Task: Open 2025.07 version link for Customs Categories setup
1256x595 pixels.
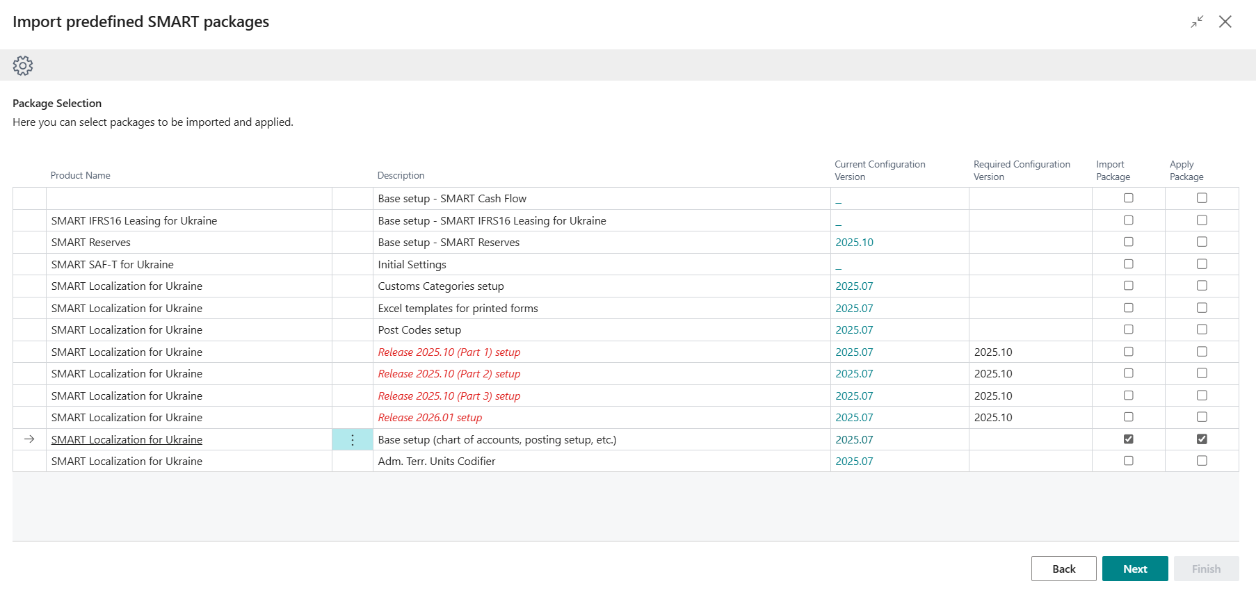Action: coord(854,286)
